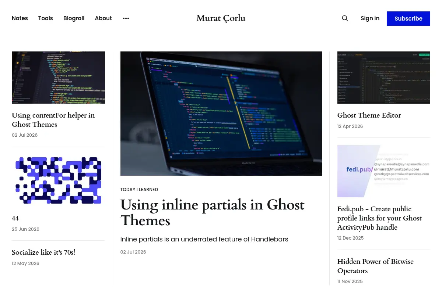Open the Ghost Theme Editor post title
Viewport: 442px width, 294px height.
point(369,115)
